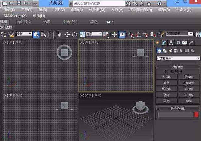Click the red object color swatch
The width and height of the screenshot is (201, 141).
tap(196, 115)
